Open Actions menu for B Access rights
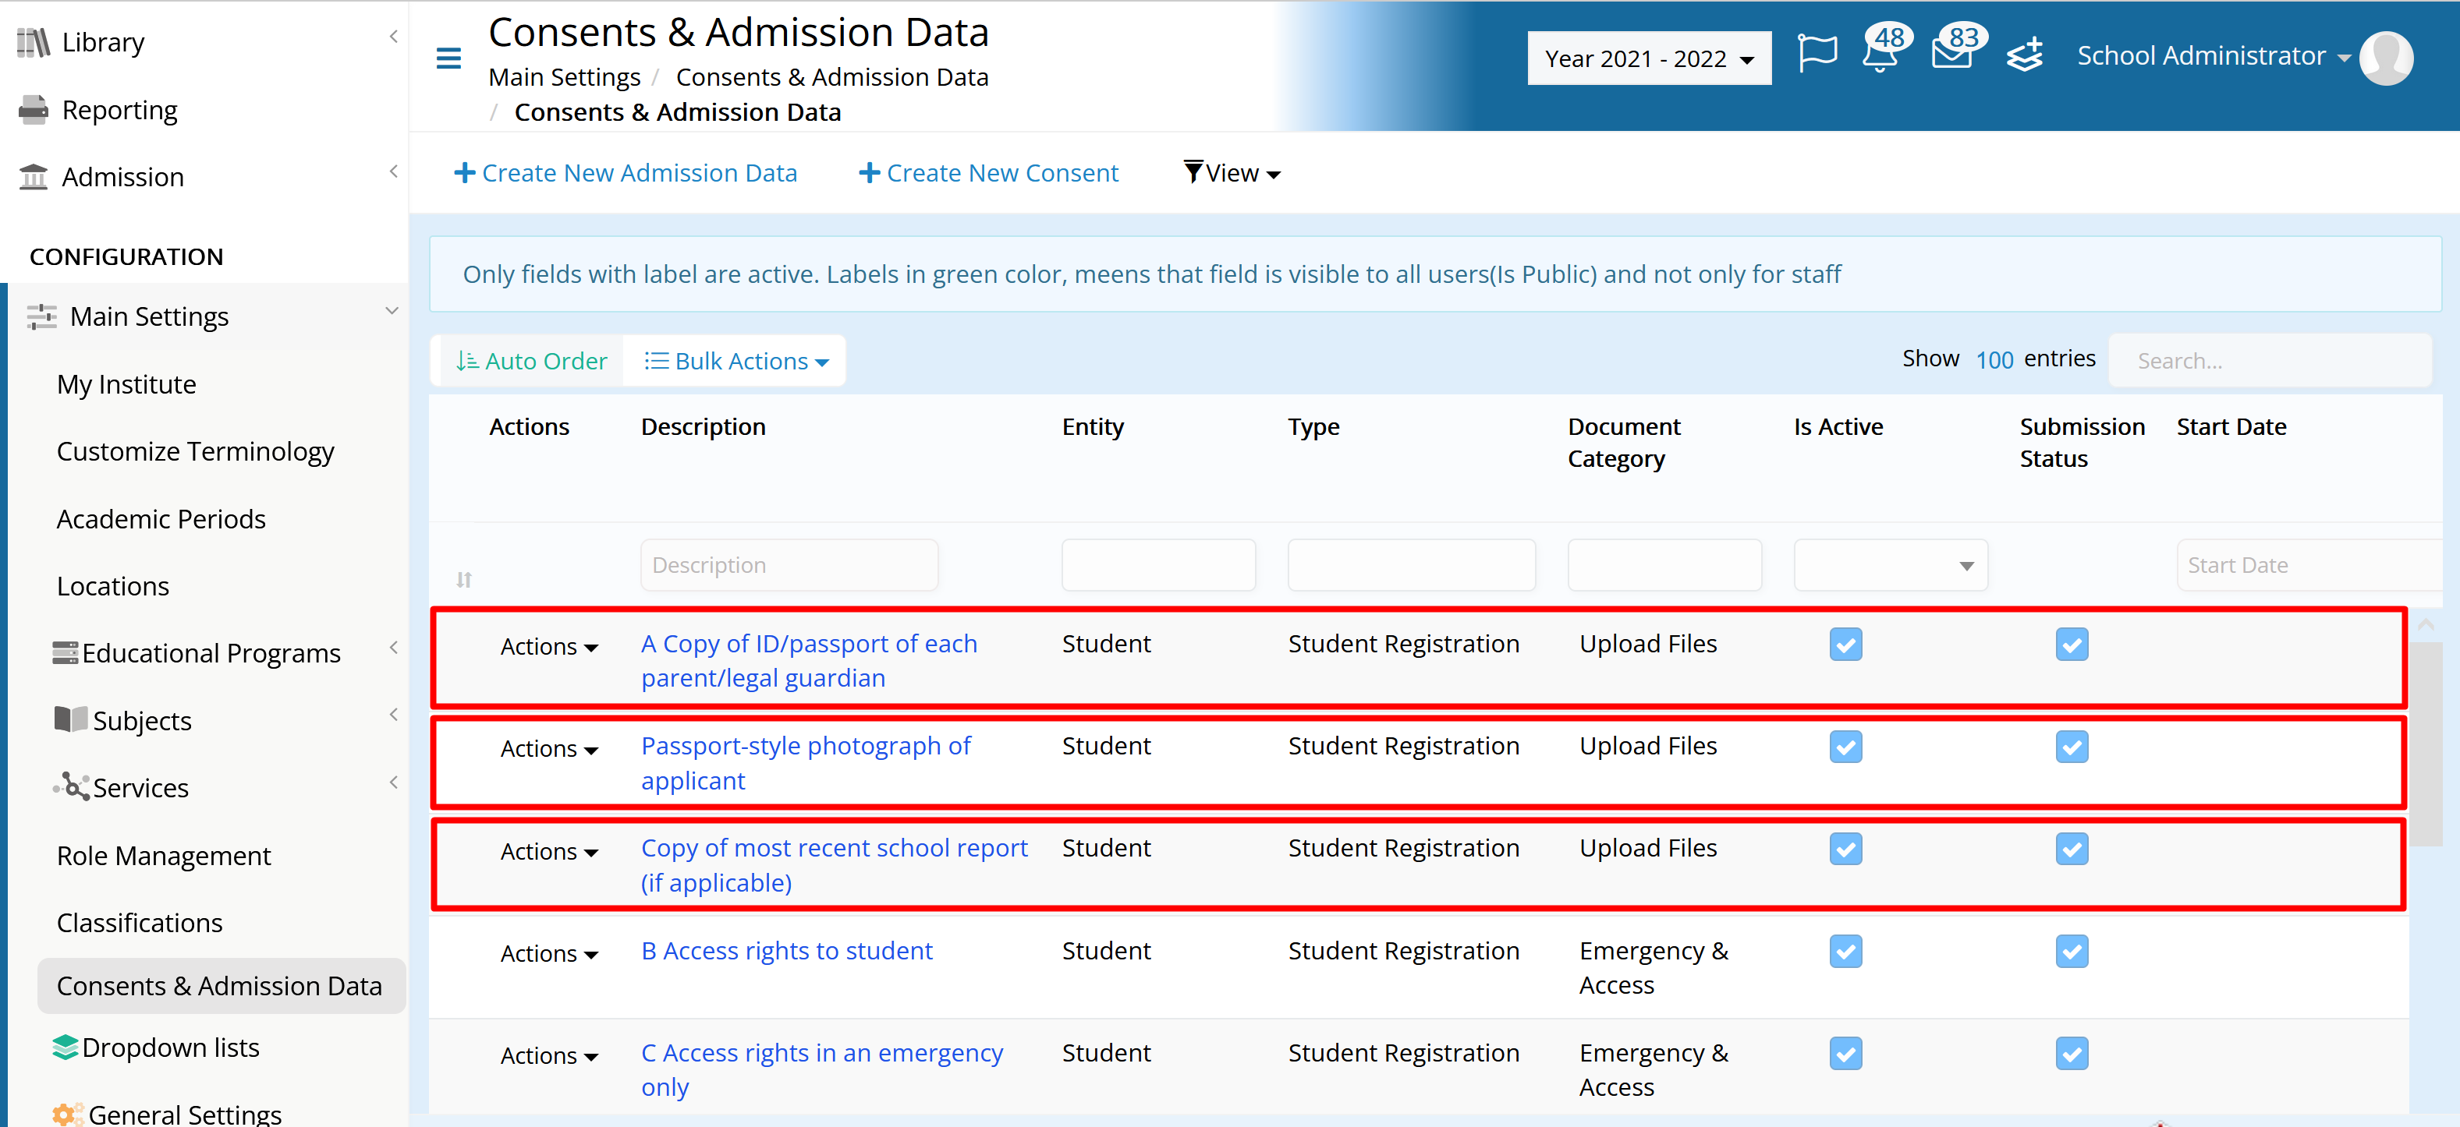The image size is (2460, 1127). click(x=549, y=953)
